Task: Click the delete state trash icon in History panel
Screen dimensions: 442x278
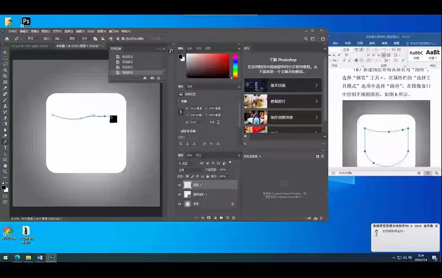Action: tap(158, 78)
